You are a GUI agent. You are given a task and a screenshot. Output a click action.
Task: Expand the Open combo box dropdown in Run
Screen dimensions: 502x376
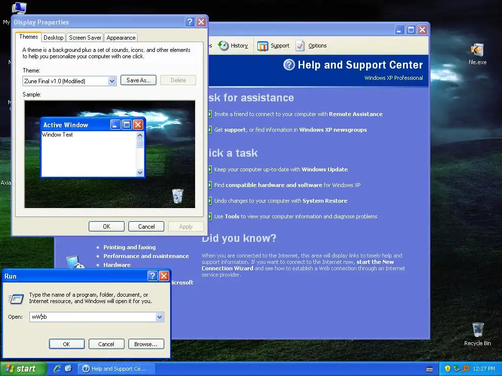(159, 317)
